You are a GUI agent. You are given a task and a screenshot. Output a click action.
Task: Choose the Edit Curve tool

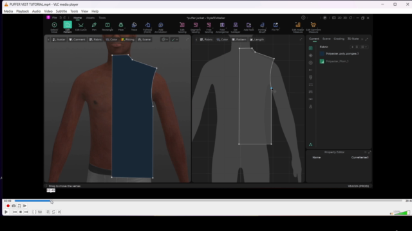point(81,27)
